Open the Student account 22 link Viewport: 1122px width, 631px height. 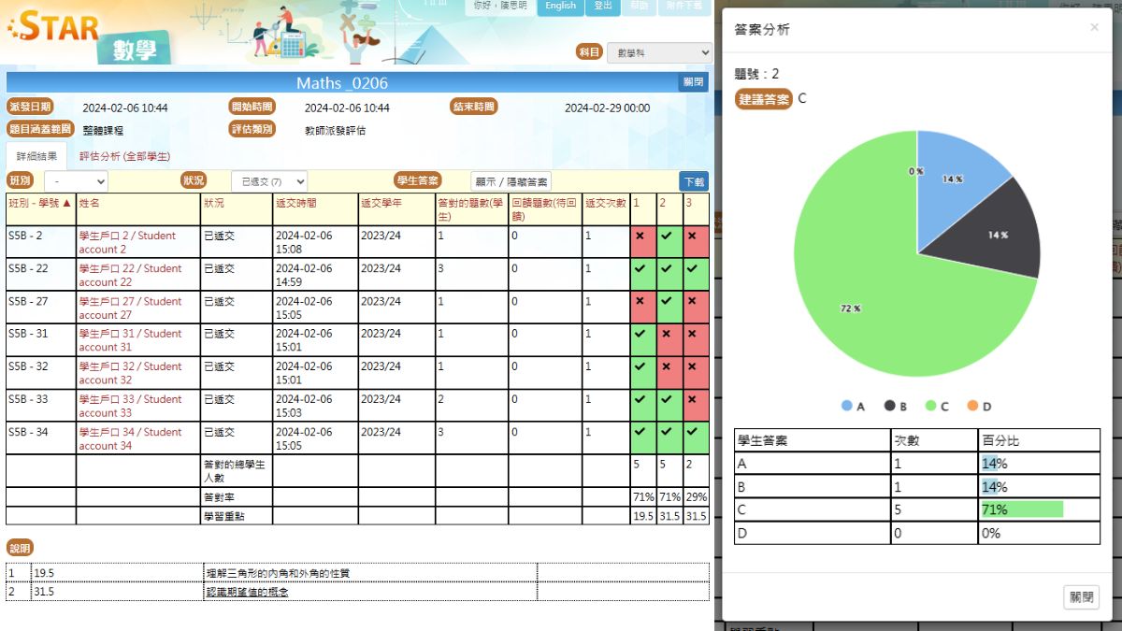click(130, 275)
